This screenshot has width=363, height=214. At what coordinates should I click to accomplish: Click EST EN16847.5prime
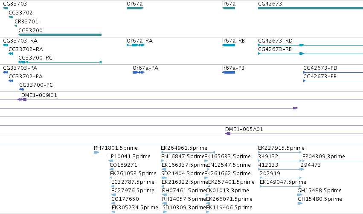(183, 156)
